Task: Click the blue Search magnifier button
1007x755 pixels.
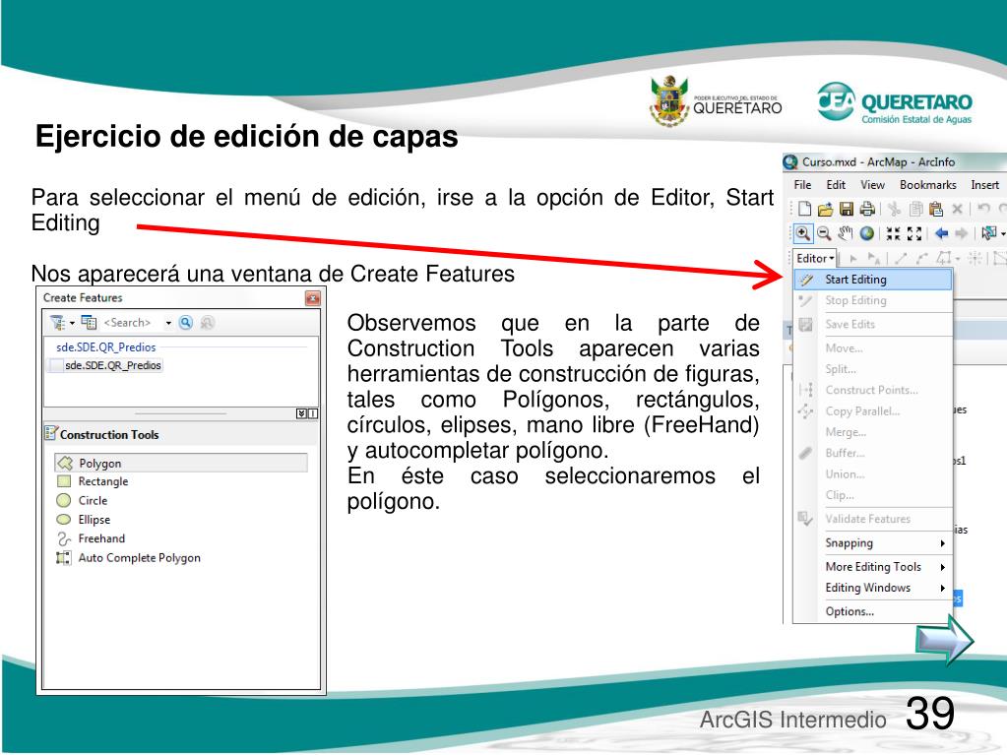Action: 186,322
